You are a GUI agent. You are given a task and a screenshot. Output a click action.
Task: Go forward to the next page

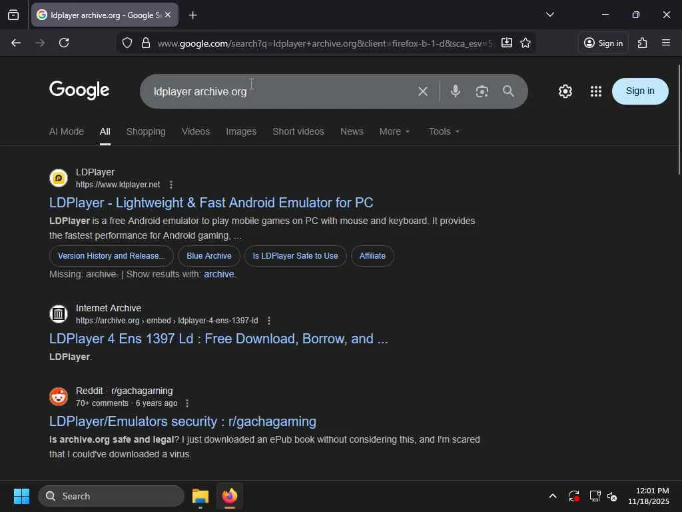pos(40,43)
